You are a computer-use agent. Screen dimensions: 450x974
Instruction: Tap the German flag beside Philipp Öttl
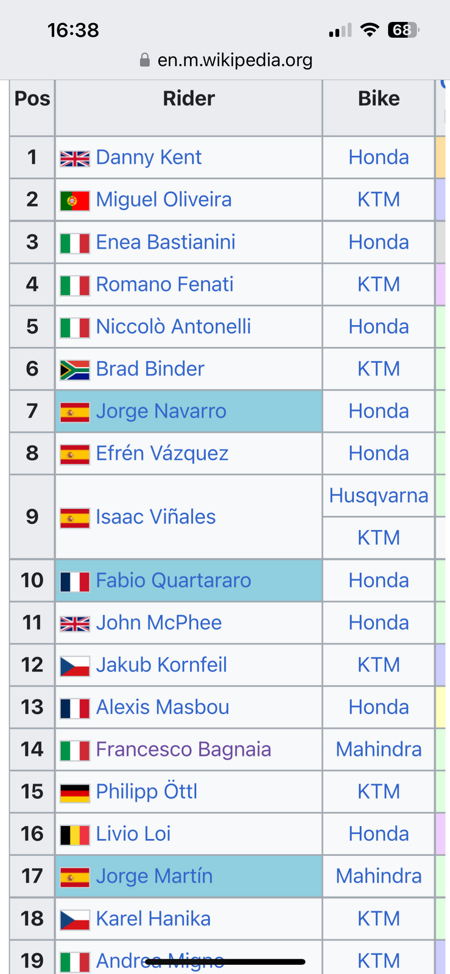(75, 793)
